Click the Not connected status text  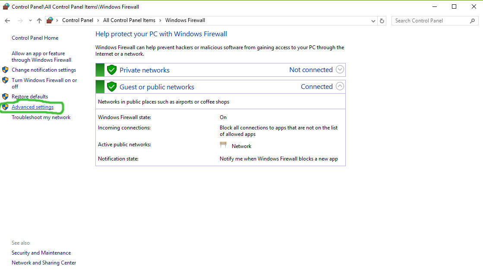pos(311,70)
